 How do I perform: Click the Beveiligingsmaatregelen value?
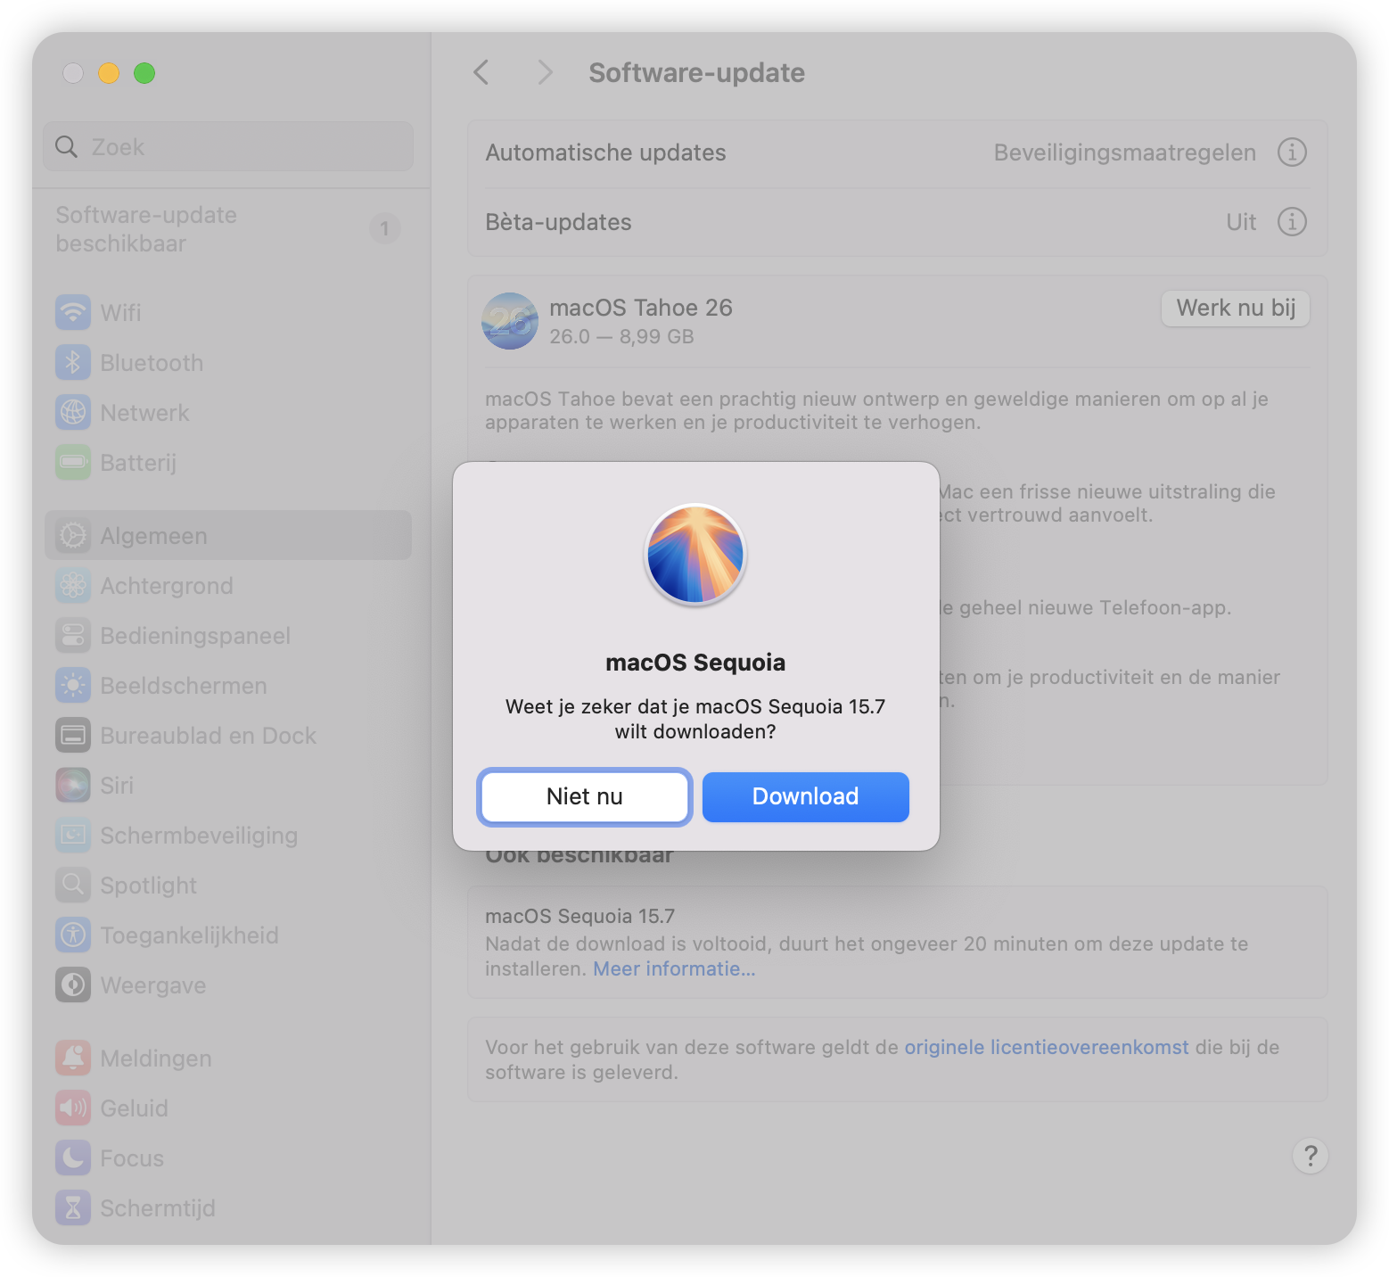coord(1125,152)
